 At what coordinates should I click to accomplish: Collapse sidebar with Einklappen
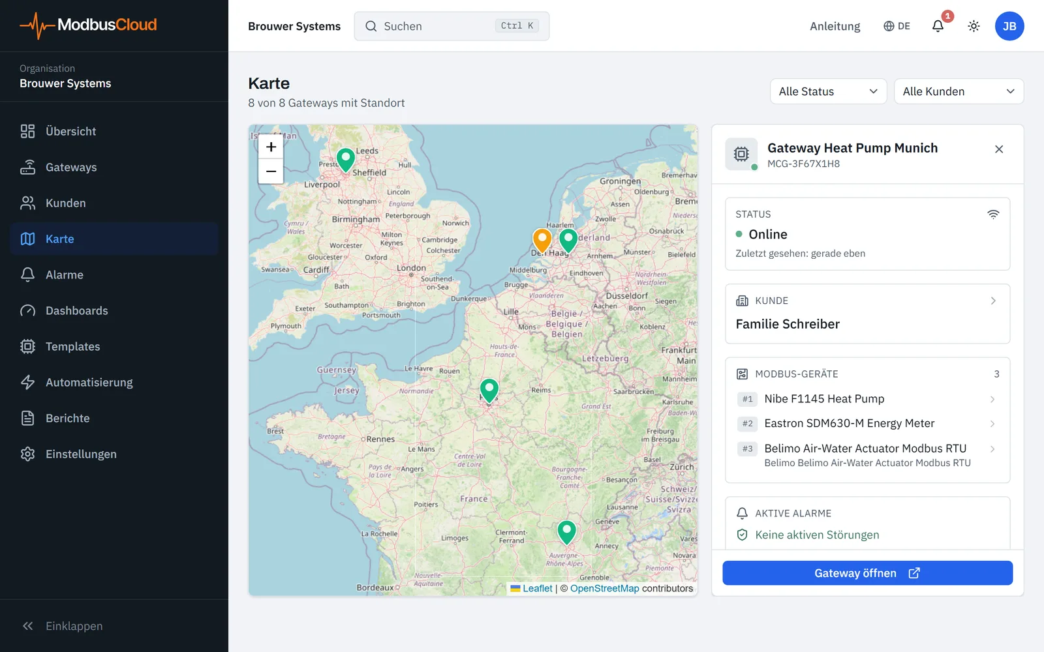114,626
